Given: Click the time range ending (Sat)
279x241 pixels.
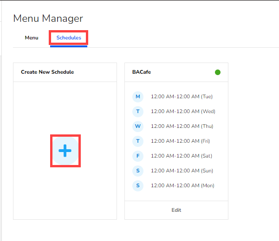Looking at the screenshot, I should coord(182,156).
